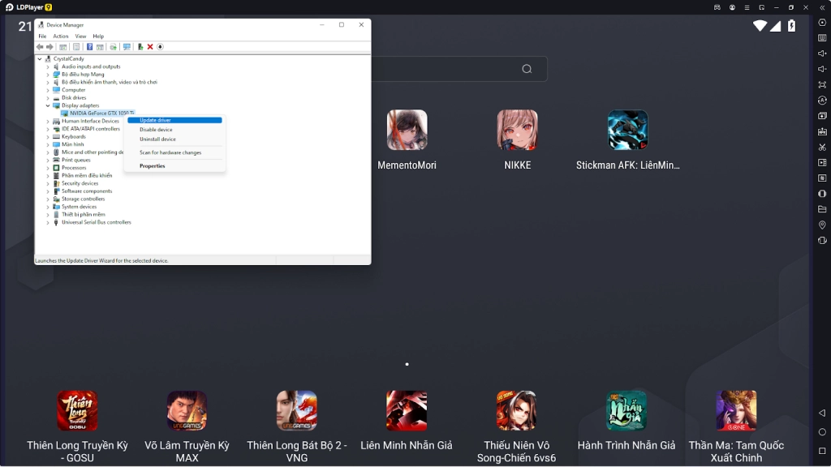The width and height of the screenshot is (831, 467).
Task: Open the synchronizer sidebar icon
Action: click(822, 178)
